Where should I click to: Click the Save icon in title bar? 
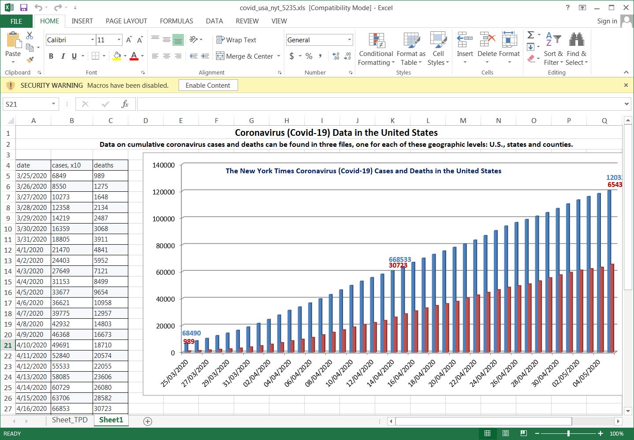24,7
